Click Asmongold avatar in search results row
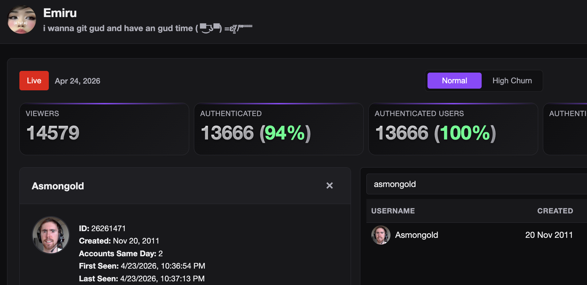 [x=381, y=235]
